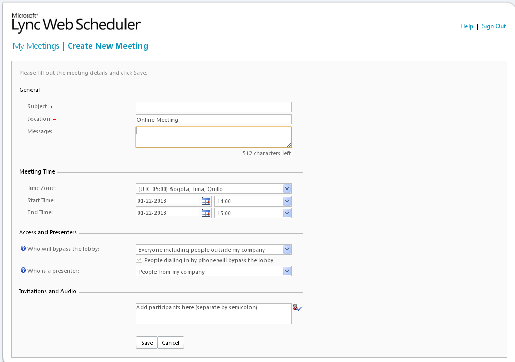This screenshot has width=515, height=362.
Task: Click help icon for who is a presenter
Action: [x=23, y=271]
